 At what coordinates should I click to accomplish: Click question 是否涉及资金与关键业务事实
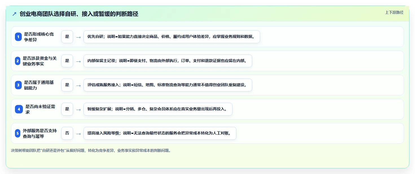pyautogui.click(x=40, y=61)
